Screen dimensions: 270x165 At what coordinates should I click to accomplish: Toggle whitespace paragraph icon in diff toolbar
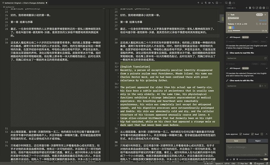coord(205,3)
